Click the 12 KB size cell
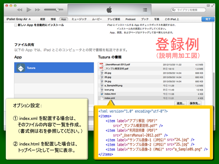This screenshot has width=219, height=164. [200, 90]
